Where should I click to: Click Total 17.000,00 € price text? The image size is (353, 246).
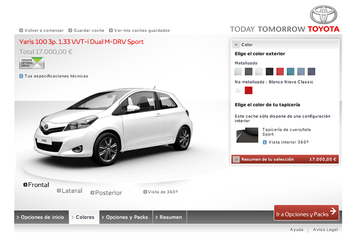46,52
